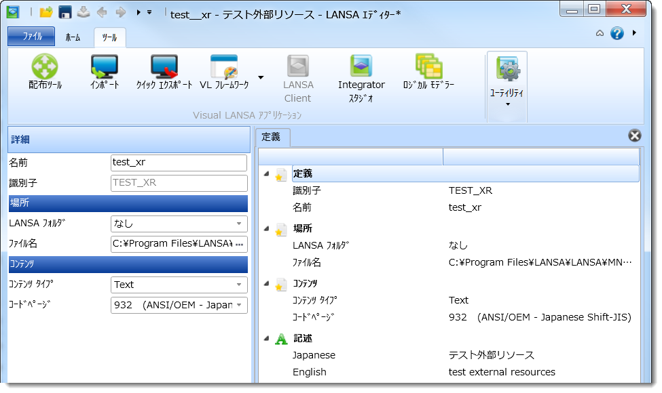
Task: Click the 'test external resources' value
Action: (502, 373)
